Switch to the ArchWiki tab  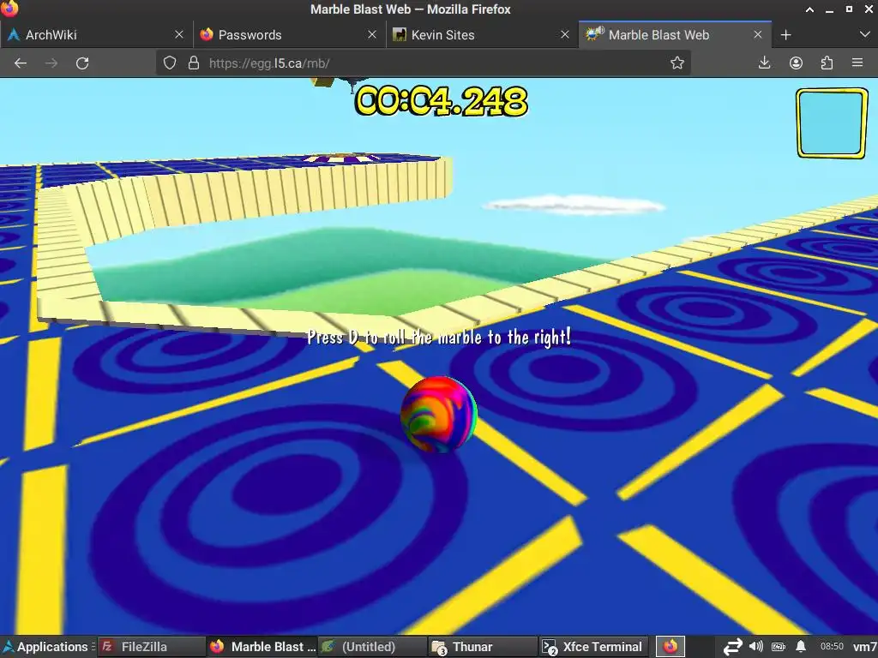point(96,34)
